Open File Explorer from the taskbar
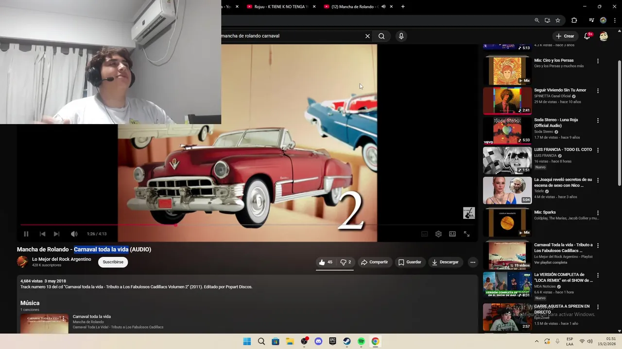This screenshot has height=349, width=622. click(x=290, y=341)
